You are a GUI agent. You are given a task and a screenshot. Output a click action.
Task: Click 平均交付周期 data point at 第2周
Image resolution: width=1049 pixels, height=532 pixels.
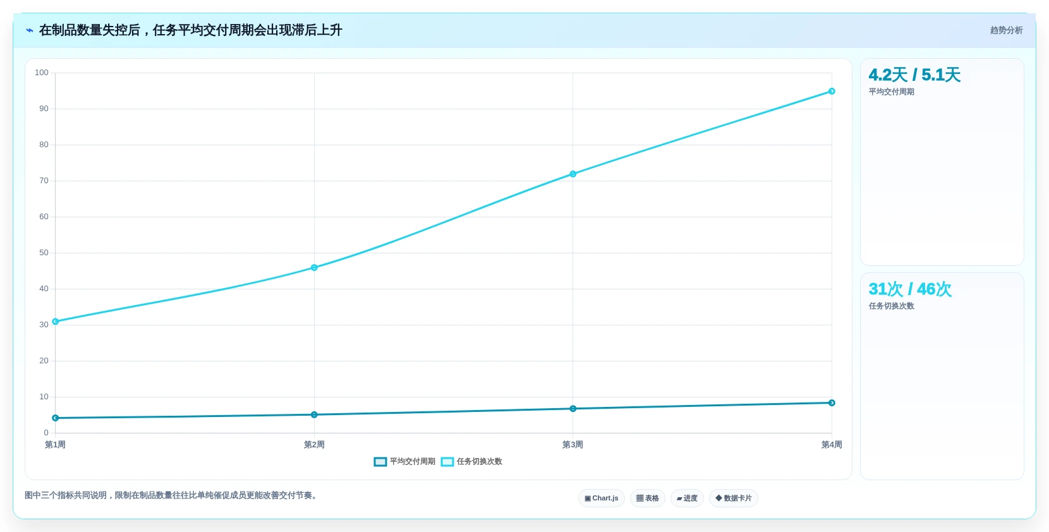click(x=314, y=415)
